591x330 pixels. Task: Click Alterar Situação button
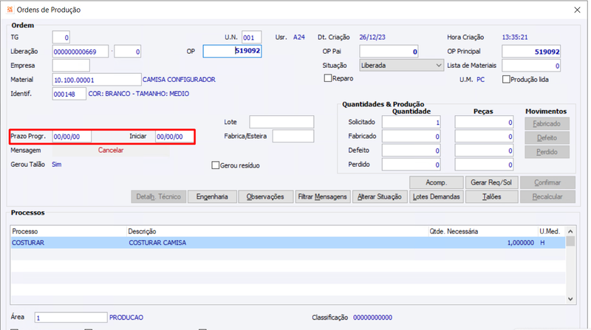point(380,196)
